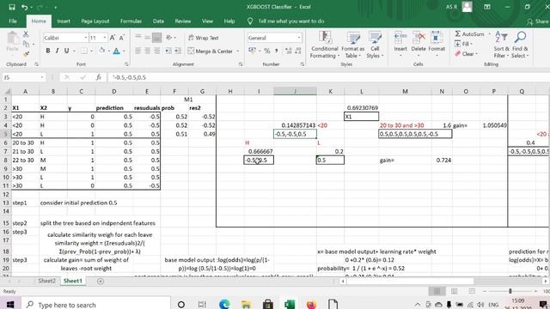550x309 pixels.
Task: Click the Name Box showing J5
Action: [24, 77]
